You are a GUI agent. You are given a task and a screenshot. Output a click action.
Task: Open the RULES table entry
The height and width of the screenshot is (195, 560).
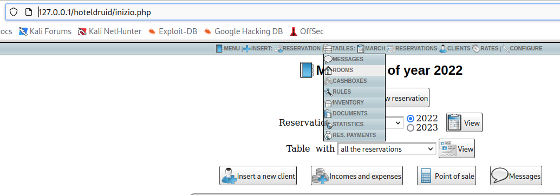click(x=354, y=92)
